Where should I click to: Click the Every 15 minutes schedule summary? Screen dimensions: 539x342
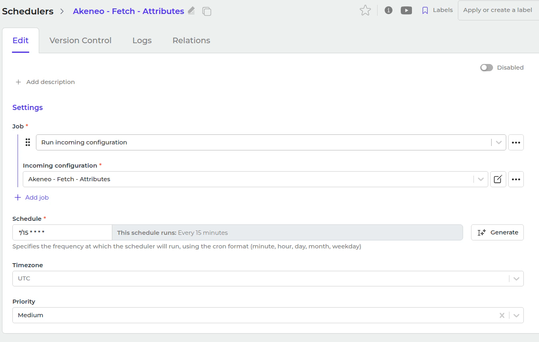pyautogui.click(x=203, y=232)
